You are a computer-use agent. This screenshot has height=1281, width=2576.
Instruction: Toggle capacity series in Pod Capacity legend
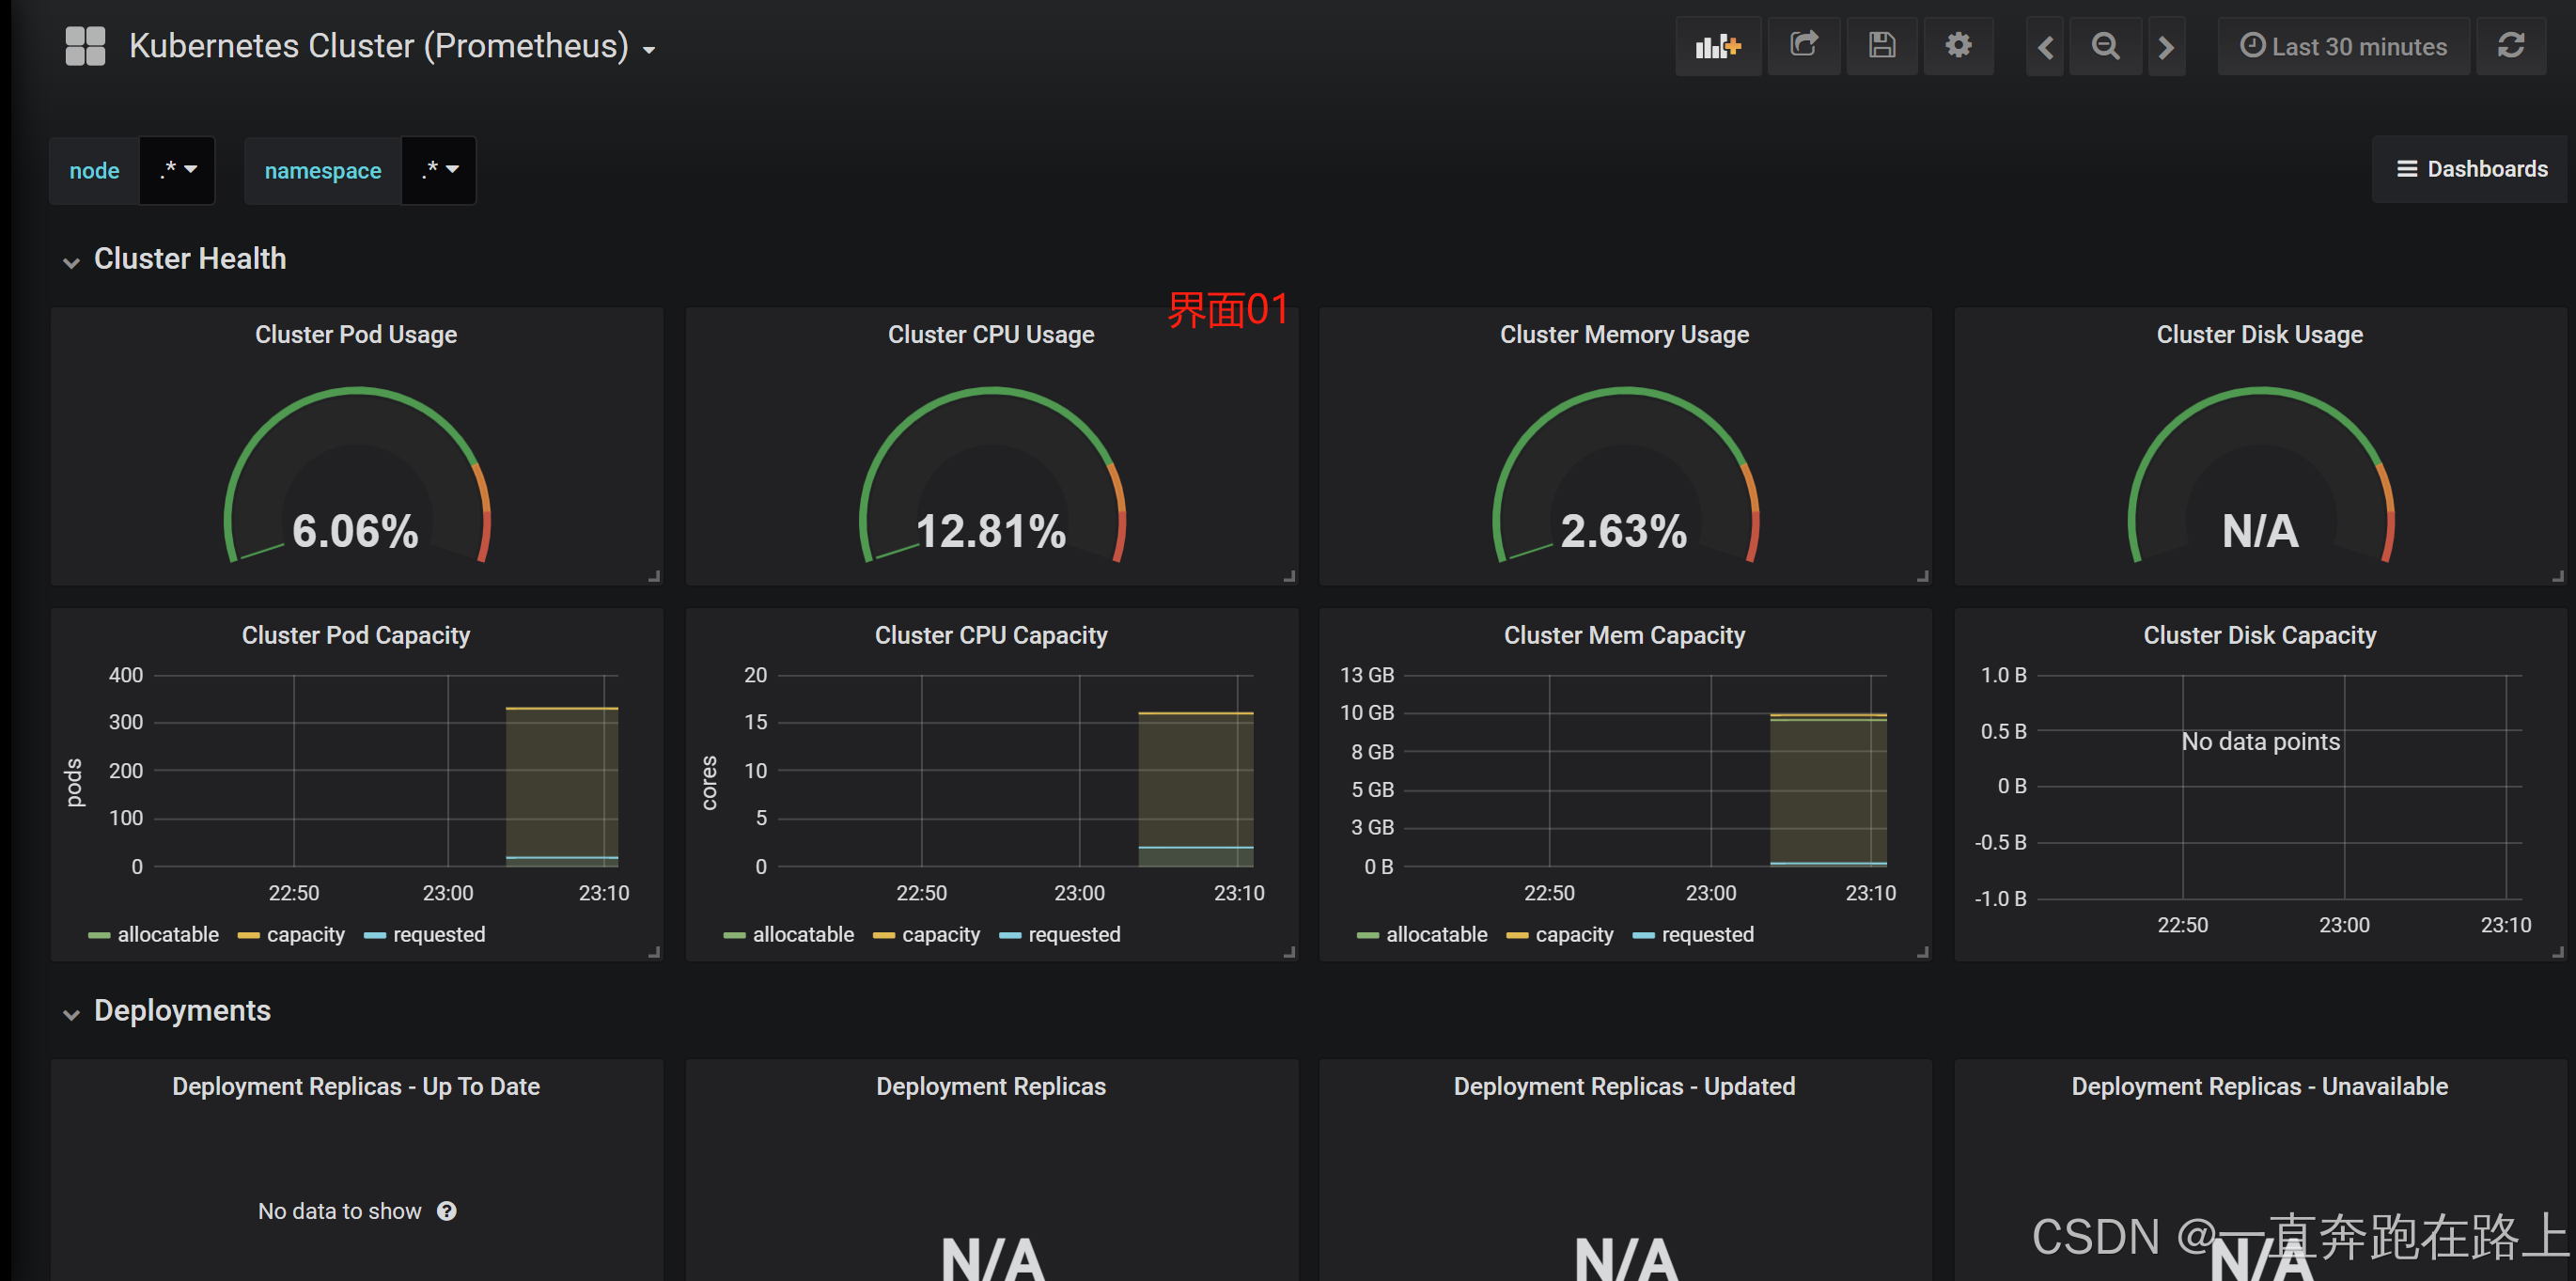click(x=305, y=935)
